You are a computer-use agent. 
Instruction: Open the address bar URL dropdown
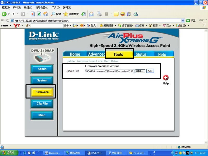(183, 21)
